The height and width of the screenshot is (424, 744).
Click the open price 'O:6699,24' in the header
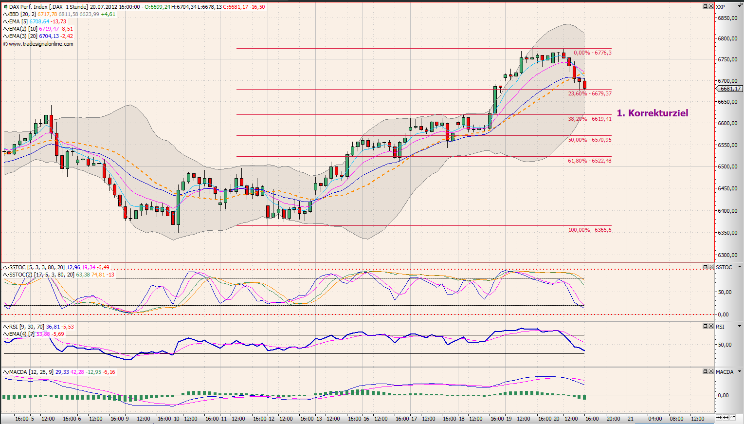point(157,7)
